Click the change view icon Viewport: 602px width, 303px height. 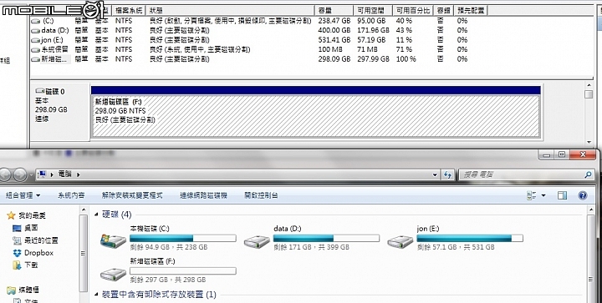(x=532, y=196)
